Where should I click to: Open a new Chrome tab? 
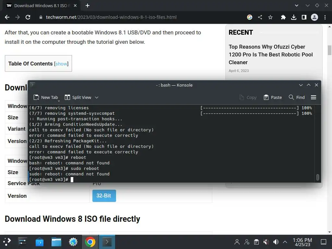pos(88,6)
